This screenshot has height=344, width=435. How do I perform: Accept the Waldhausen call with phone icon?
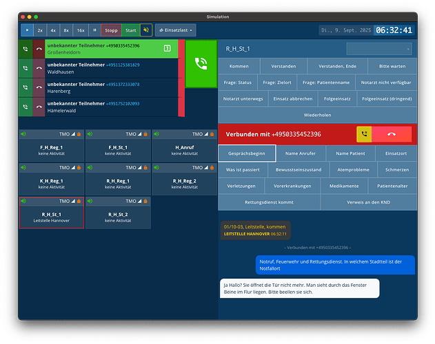click(26, 69)
